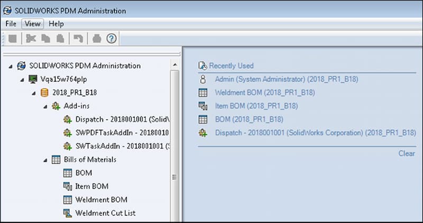Click the Recently Used header icon
This screenshot has height=223, width=423.
203,66
